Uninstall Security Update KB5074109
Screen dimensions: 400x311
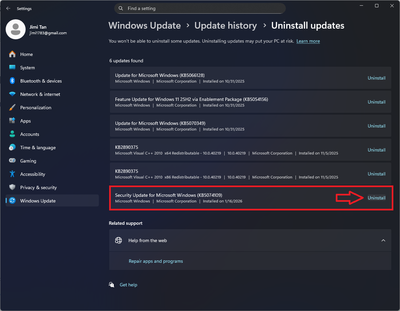pyautogui.click(x=376, y=198)
